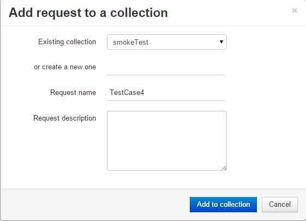
Task: Click the Request name field containing TestCase4
Action: click(x=166, y=93)
